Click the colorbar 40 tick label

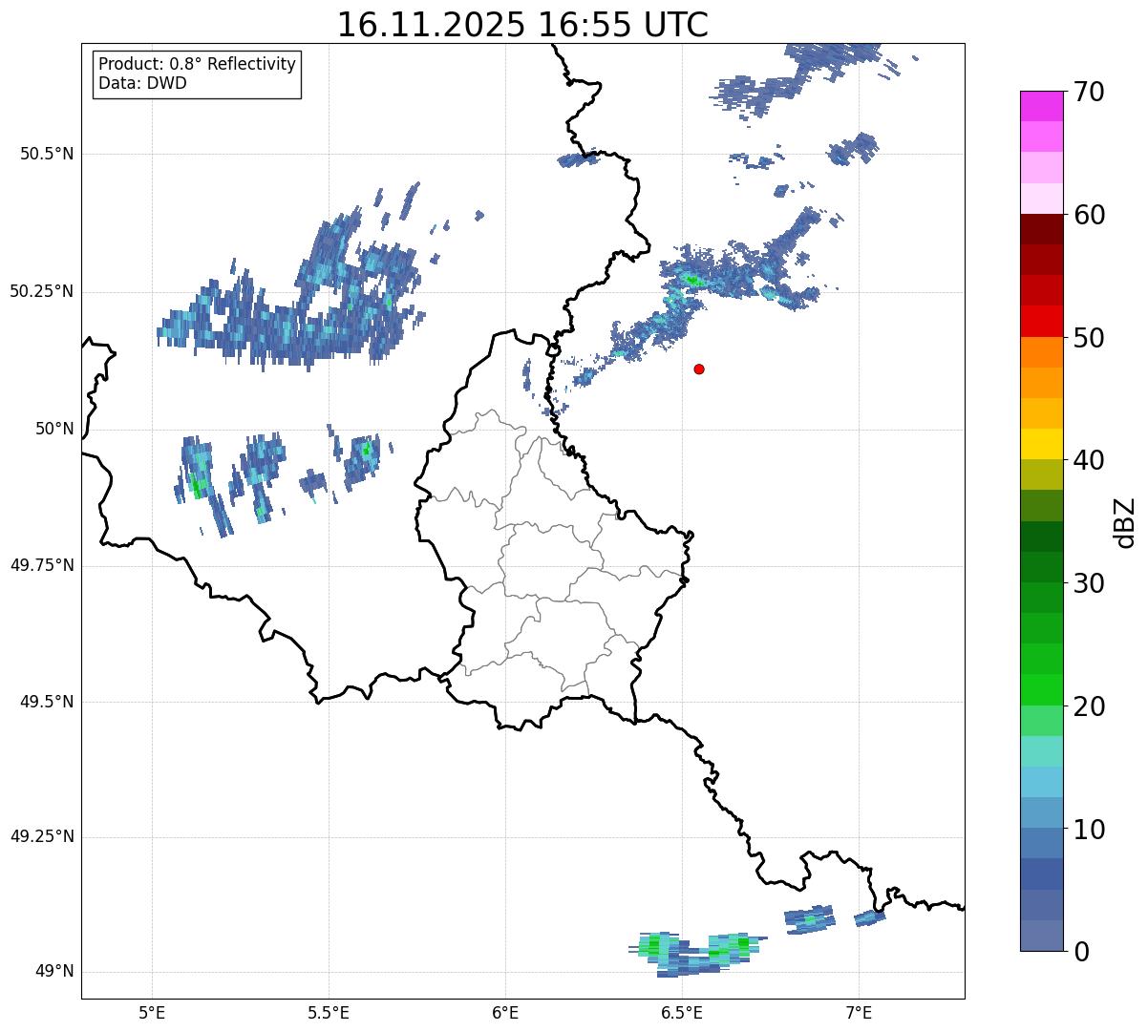1089,460
